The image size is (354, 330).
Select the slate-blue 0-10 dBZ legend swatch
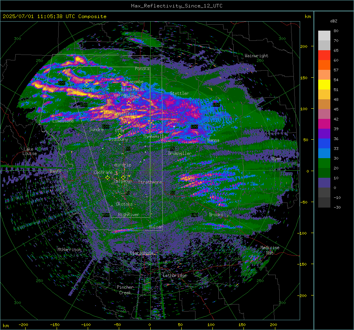(324, 183)
